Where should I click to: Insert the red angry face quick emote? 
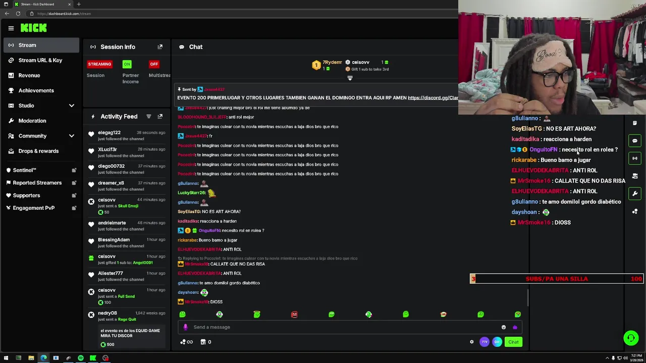tap(294, 314)
